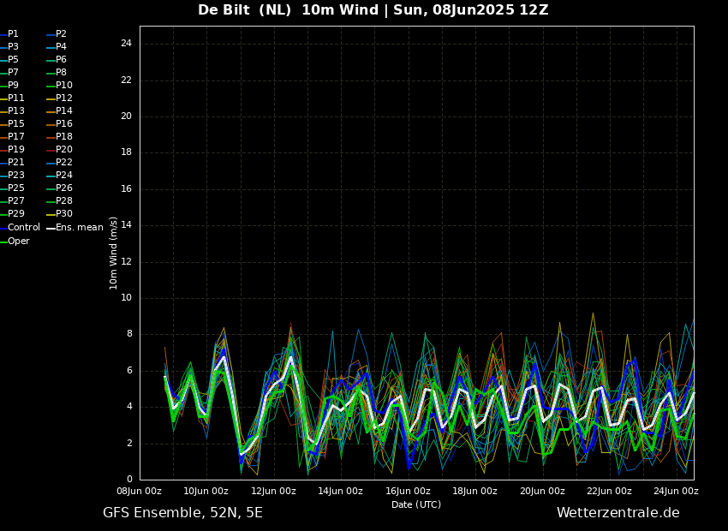Click the P20 legend entry
Screen dimensions: 728x531
63,150
